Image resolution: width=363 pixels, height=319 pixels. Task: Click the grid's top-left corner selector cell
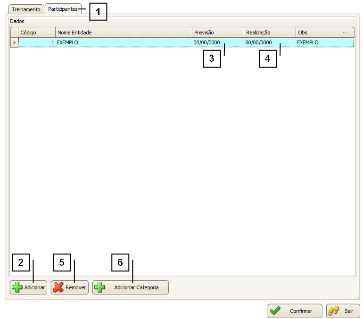[x=14, y=33]
